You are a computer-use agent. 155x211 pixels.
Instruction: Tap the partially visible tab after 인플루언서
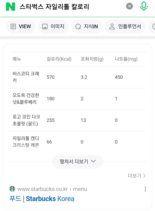(x=152, y=27)
